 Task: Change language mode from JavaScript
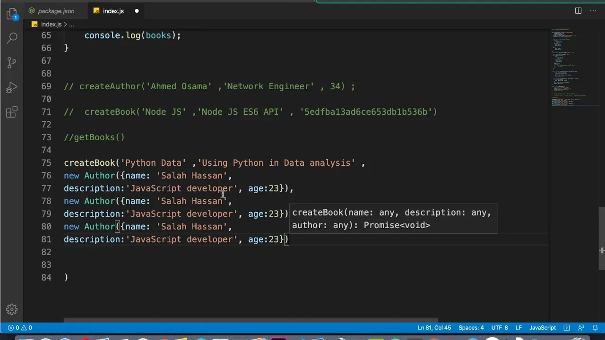click(x=542, y=328)
